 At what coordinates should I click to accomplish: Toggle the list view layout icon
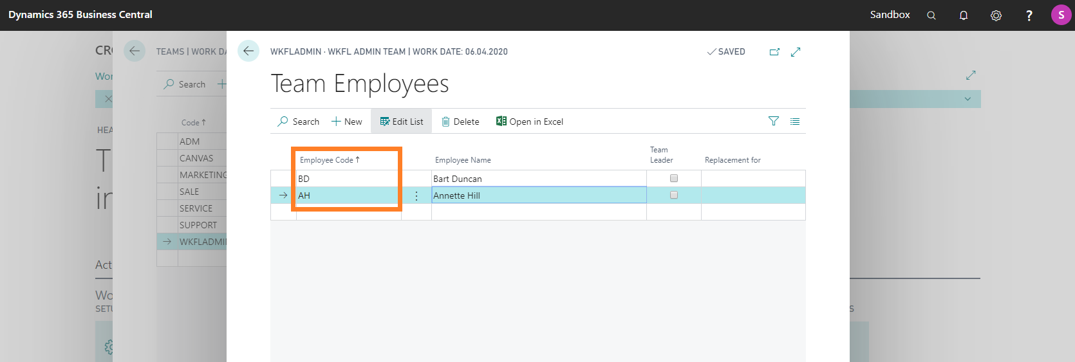pos(795,121)
